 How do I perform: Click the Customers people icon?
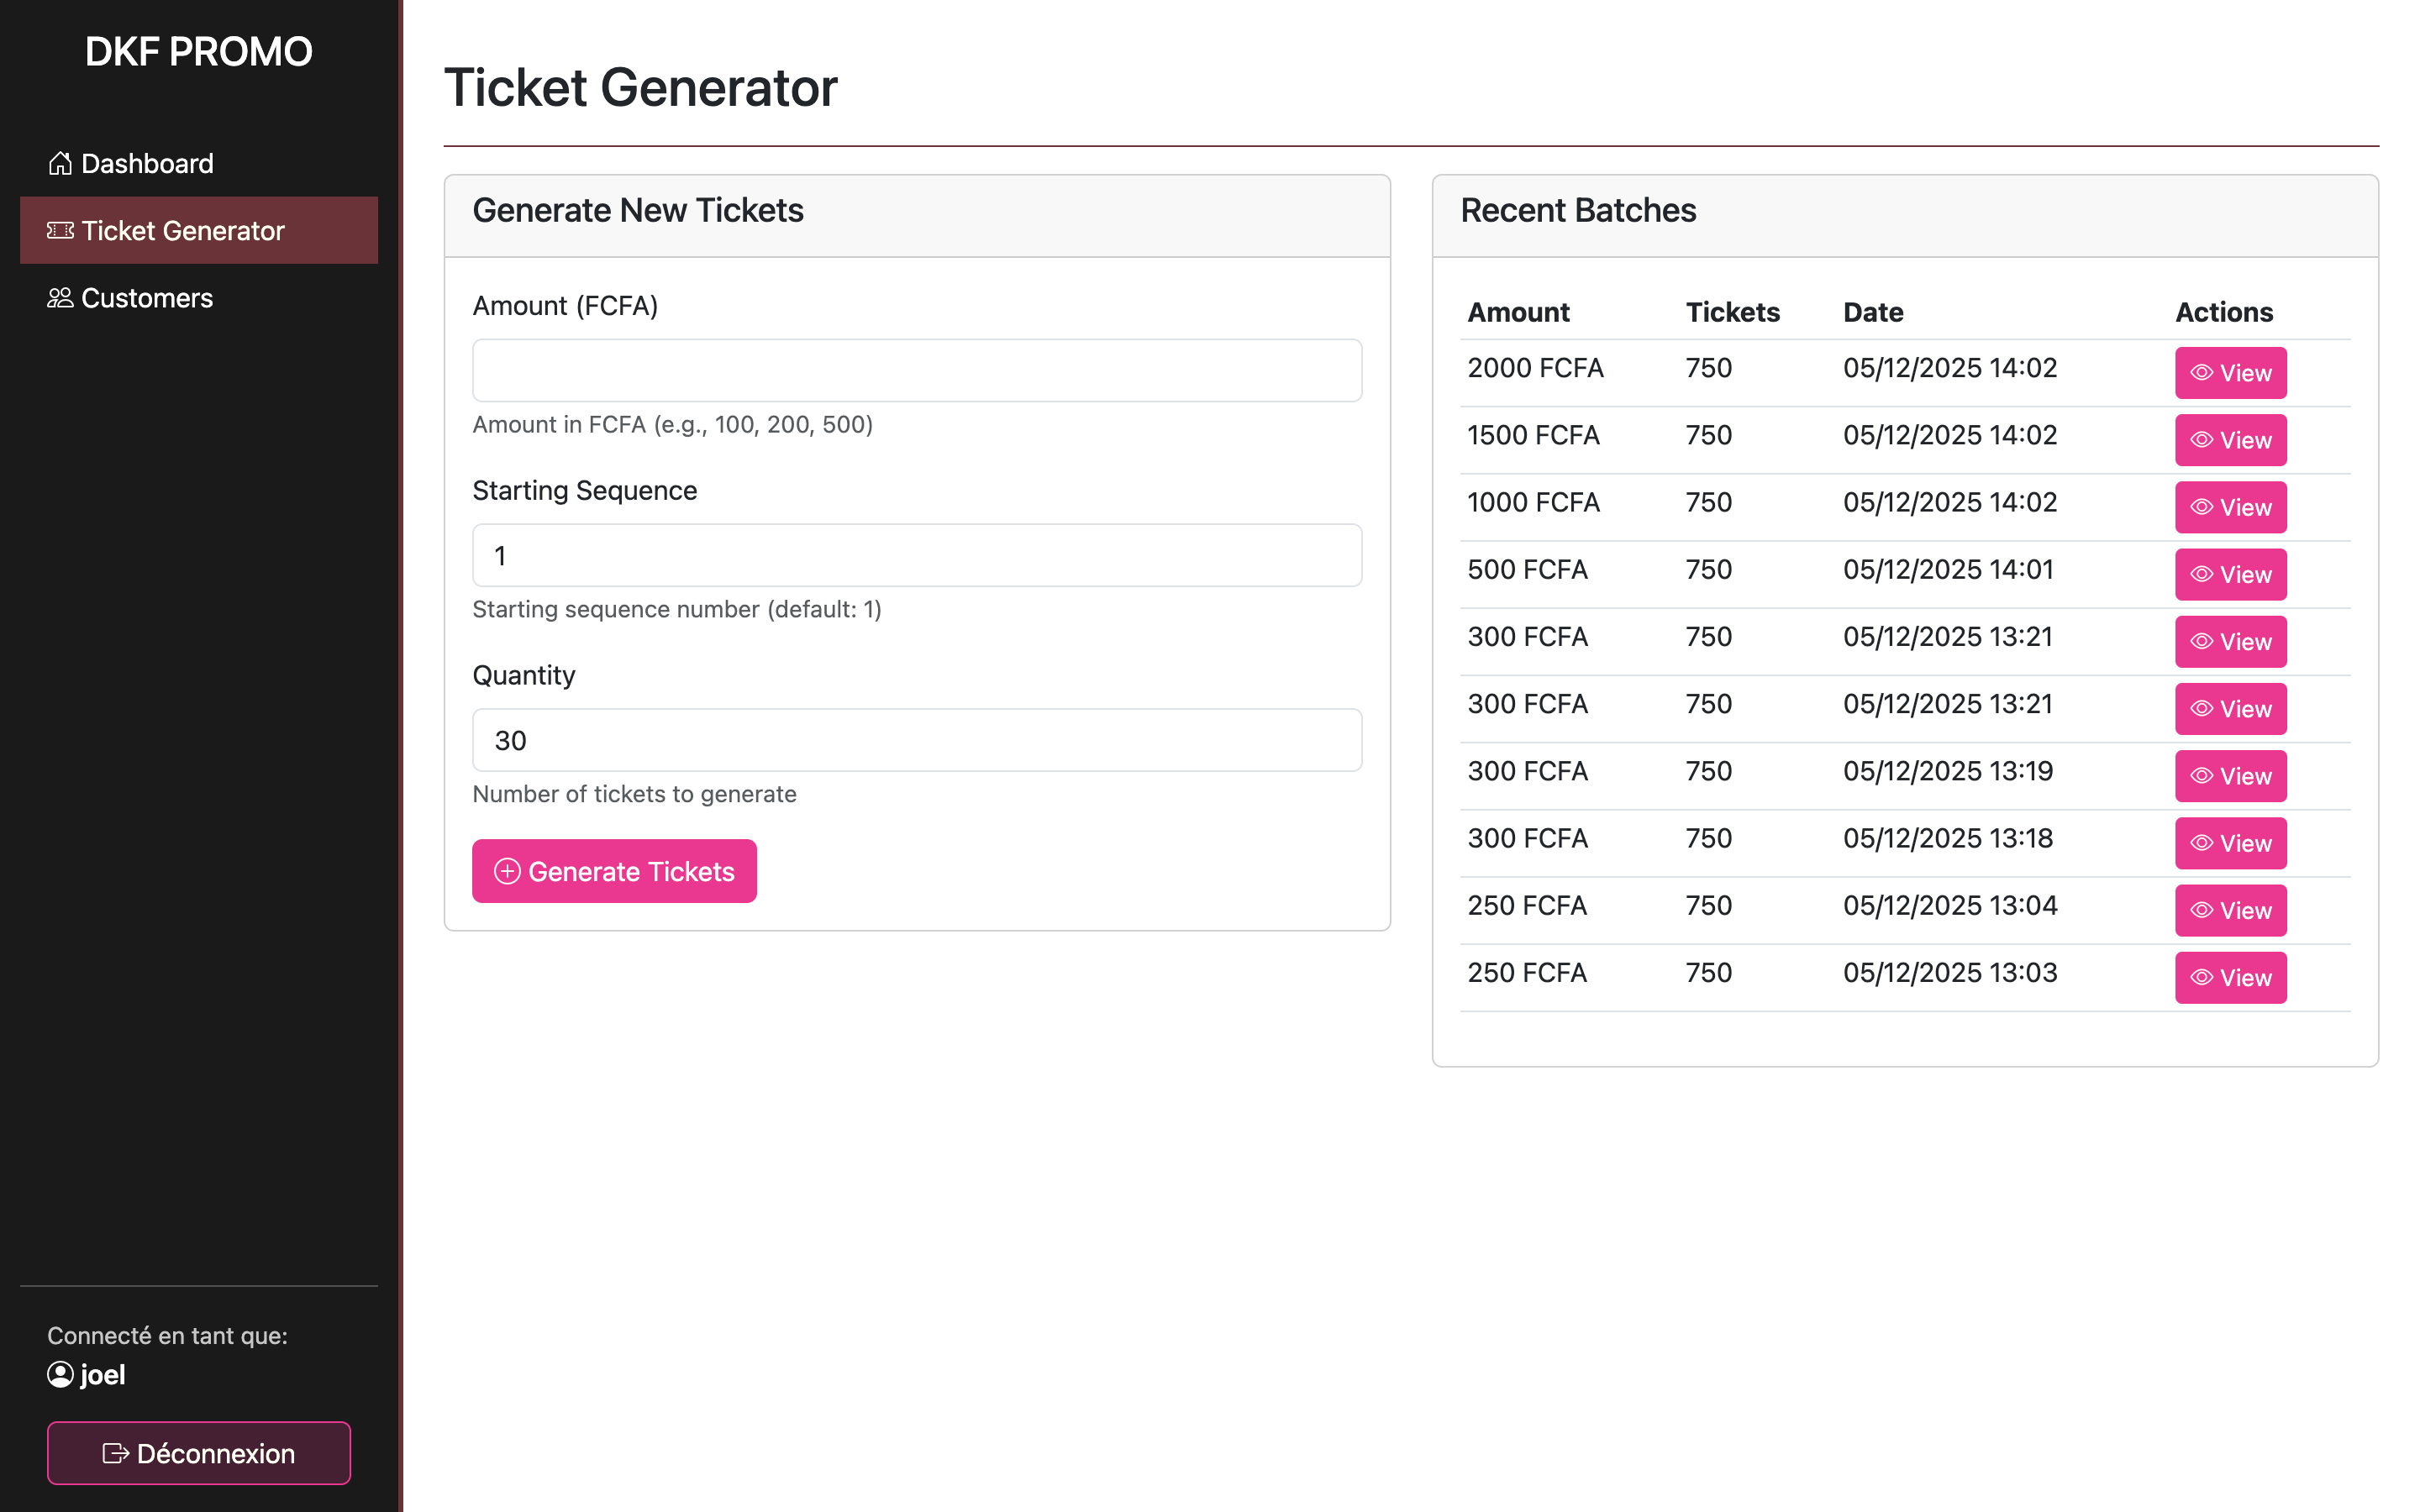(60, 298)
